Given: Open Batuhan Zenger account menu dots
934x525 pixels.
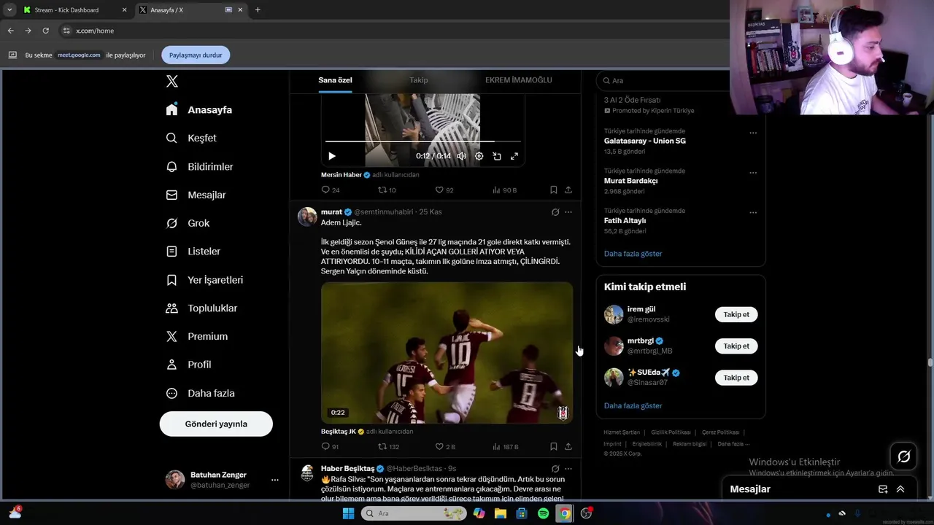Looking at the screenshot, I should click(275, 480).
